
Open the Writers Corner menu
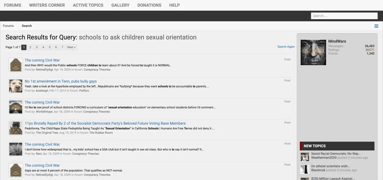point(47,5)
